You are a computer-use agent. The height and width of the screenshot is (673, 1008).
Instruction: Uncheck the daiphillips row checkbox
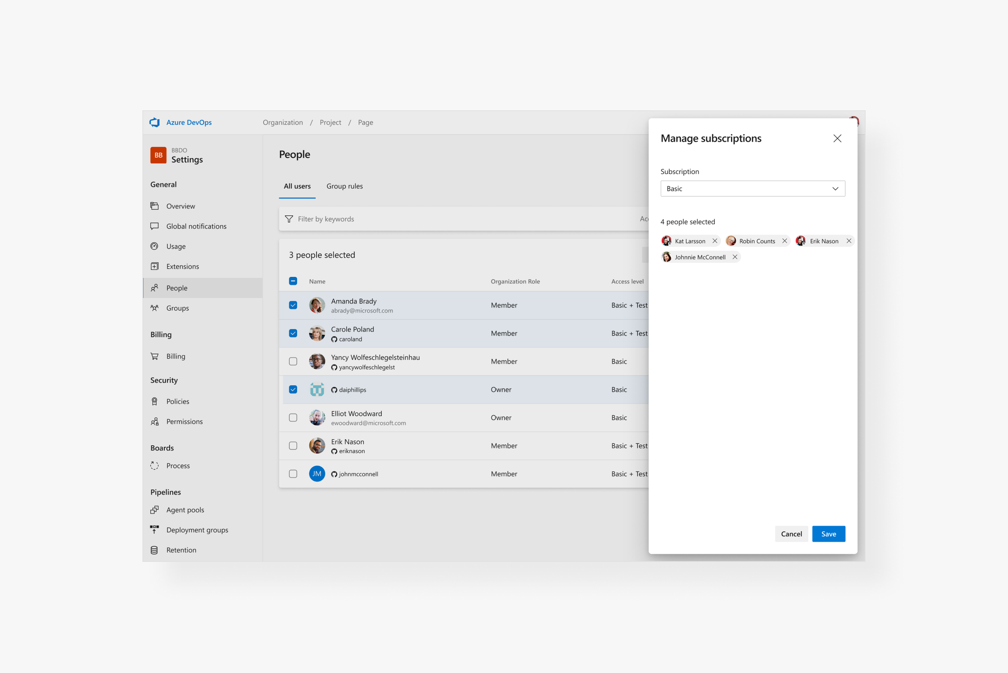pos(293,389)
